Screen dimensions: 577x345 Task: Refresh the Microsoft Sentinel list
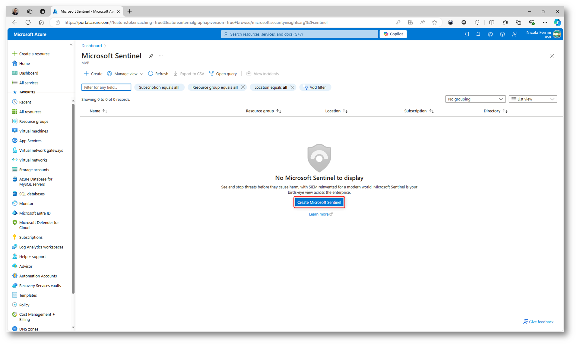click(x=158, y=74)
